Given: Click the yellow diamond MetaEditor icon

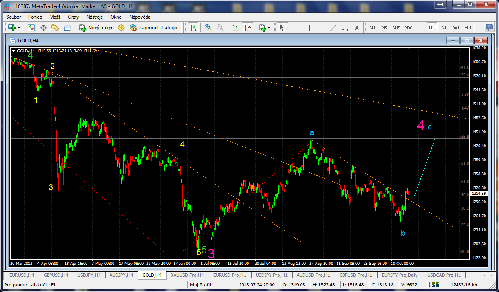Looking at the screenshot, I should [121, 28].
